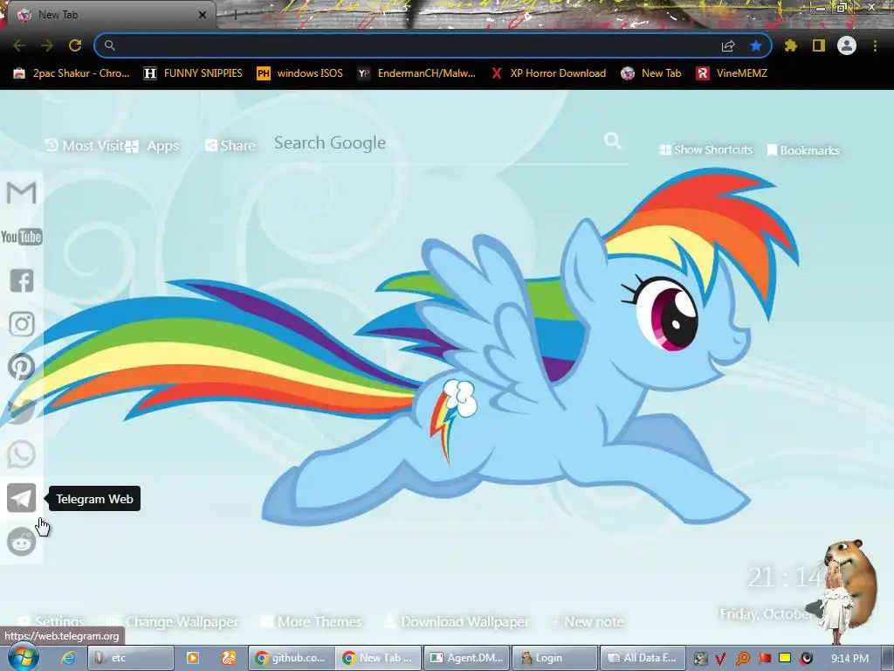Open the Reddit sidebar shortcut
Image resolution: width=894 pixels, height=671 pixels.
coord(22,542)
